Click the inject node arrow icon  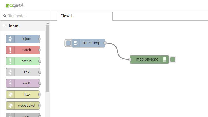(10, 39)
